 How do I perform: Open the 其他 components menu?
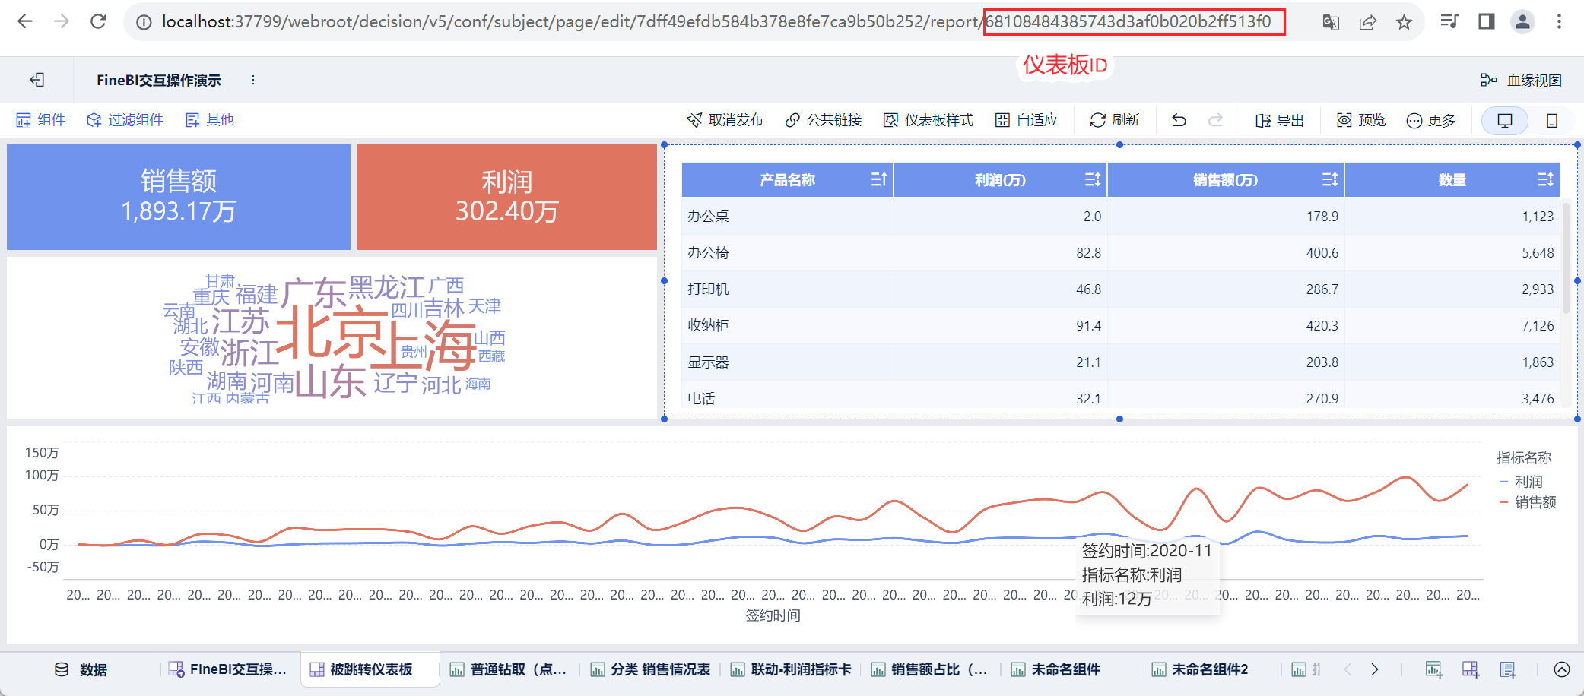[210, 120]
